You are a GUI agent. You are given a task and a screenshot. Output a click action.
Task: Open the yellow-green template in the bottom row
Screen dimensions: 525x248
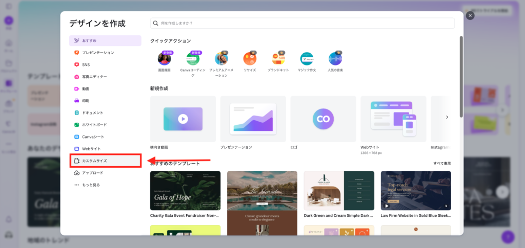pyautogui.click(x=186, y=230)
